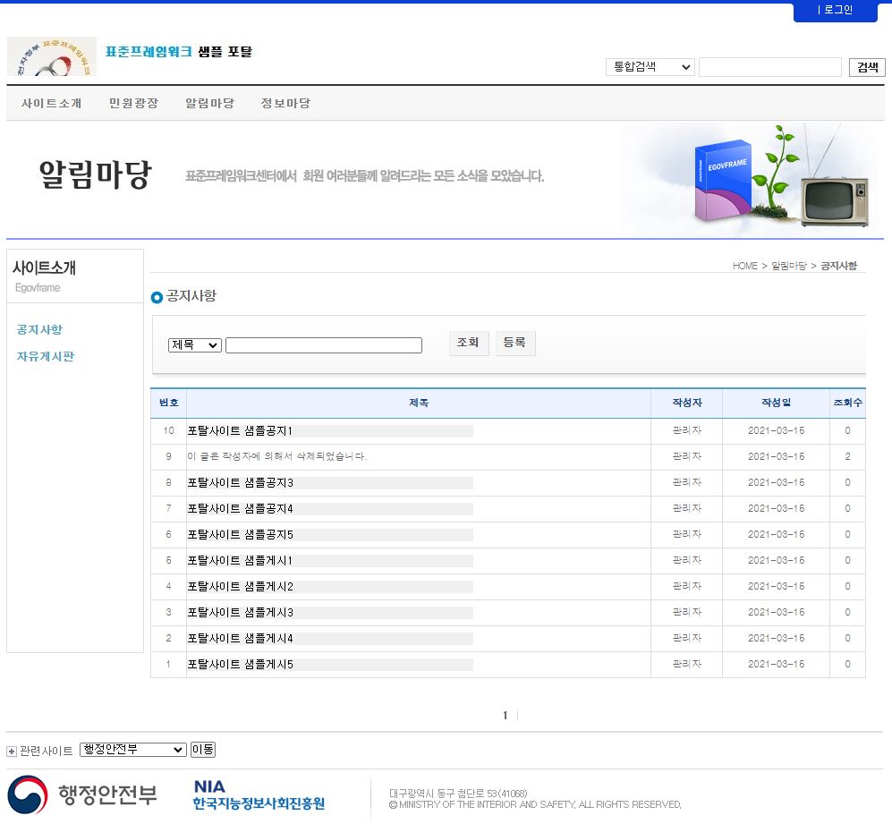Image resolution: width=892 pixels, height=824 pixels.
Task: Open the 사이트소개 menu
Action: pos(52,104)
